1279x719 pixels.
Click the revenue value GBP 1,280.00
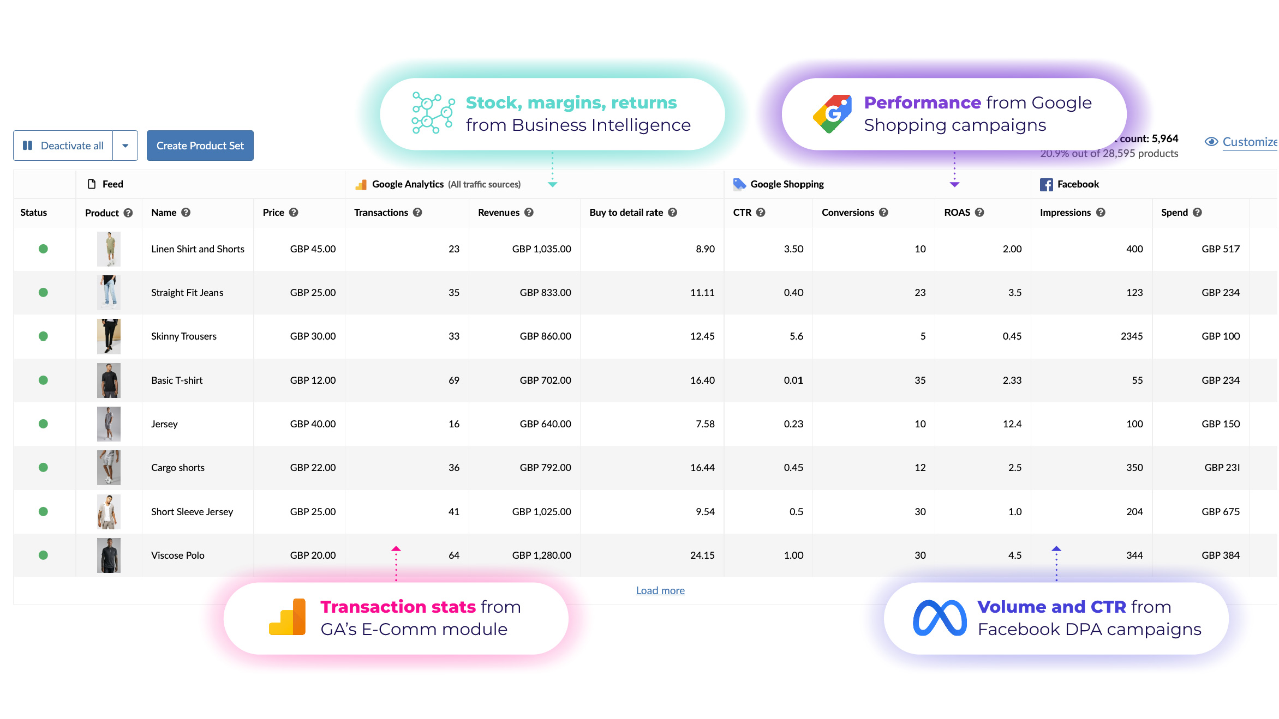541,555
